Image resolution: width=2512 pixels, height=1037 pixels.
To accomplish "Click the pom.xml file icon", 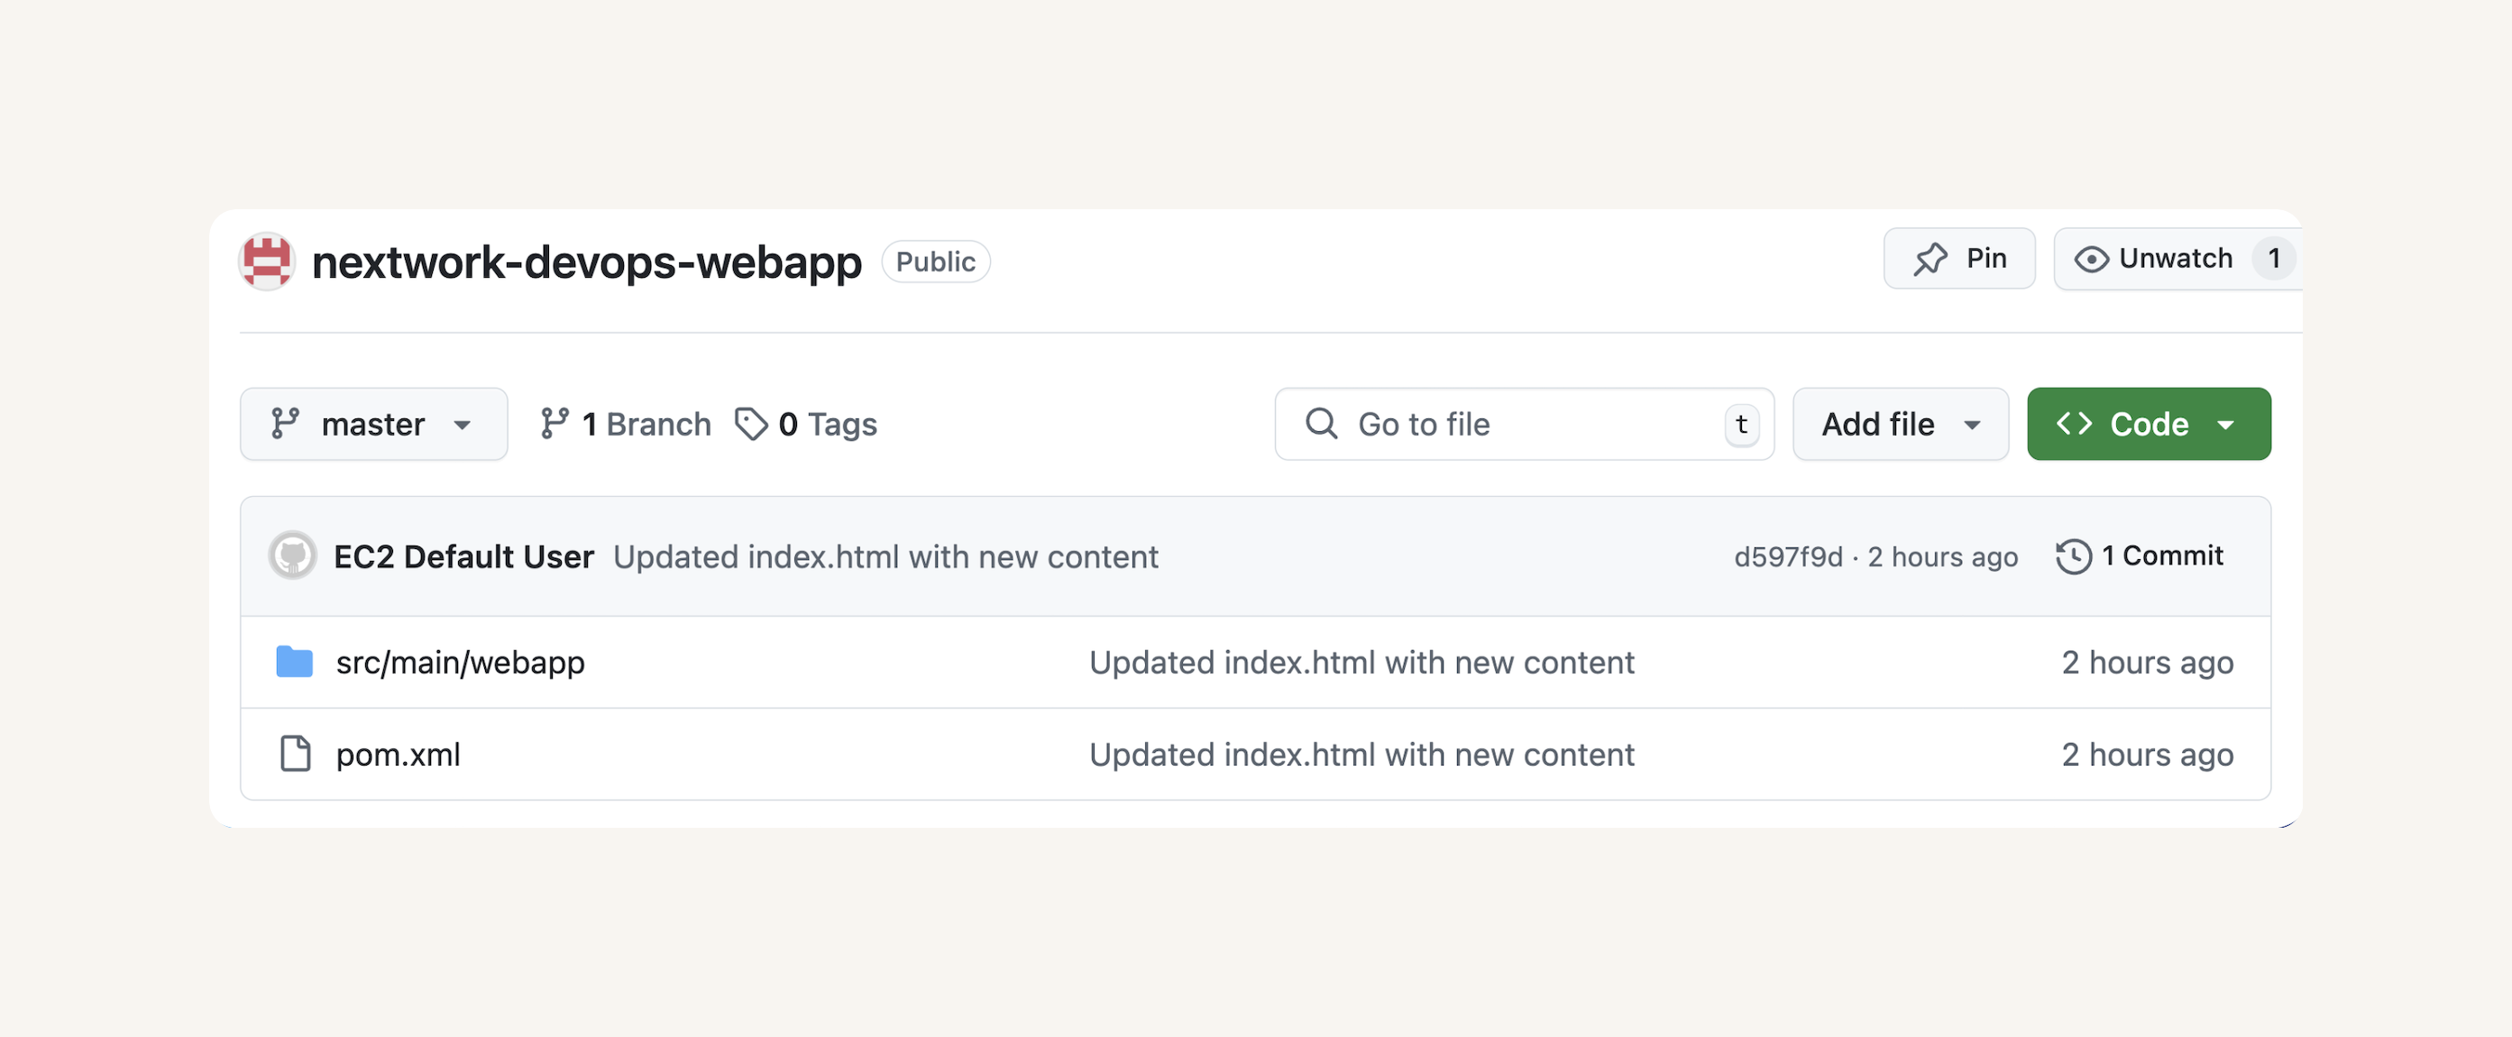I will 295,754.
